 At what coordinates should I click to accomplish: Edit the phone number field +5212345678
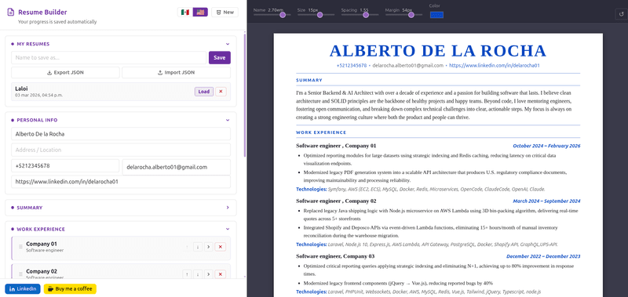65,166
